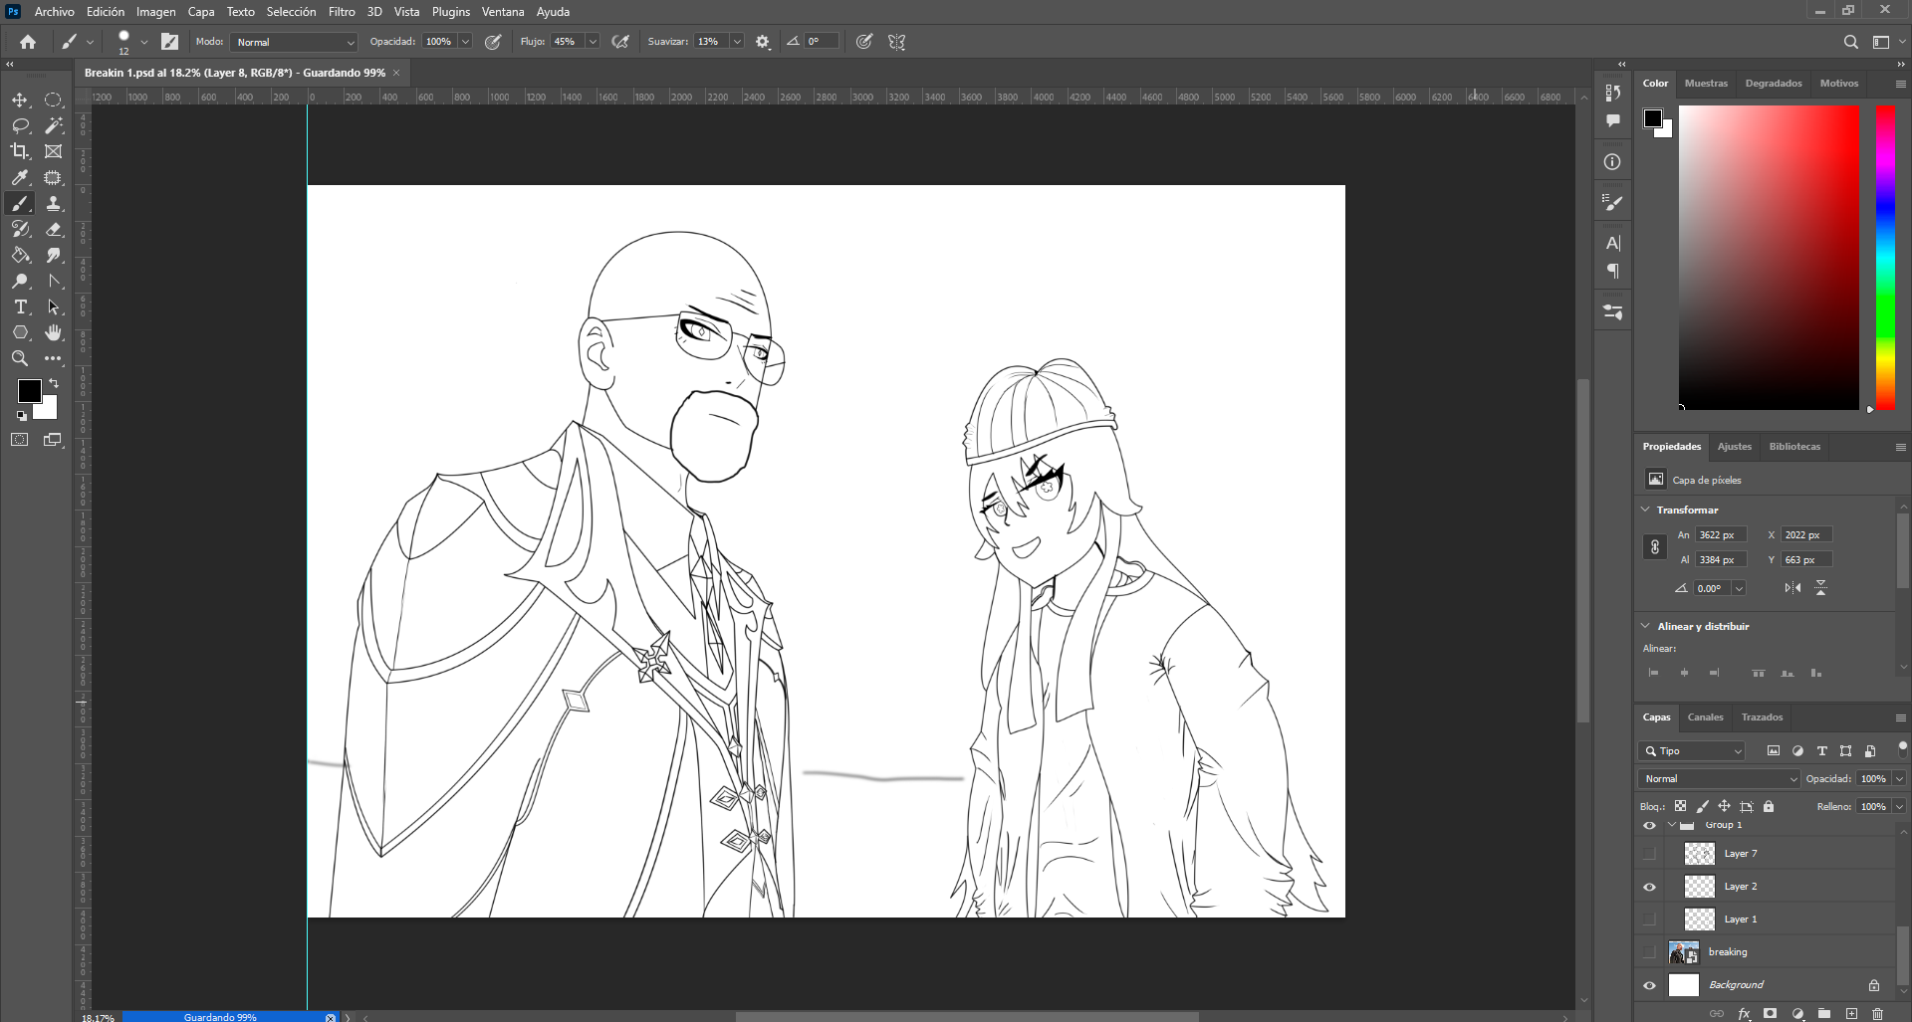Open the brush Modo blend dropdown
Screen dimensions: 1912x1022
point(294,42)
